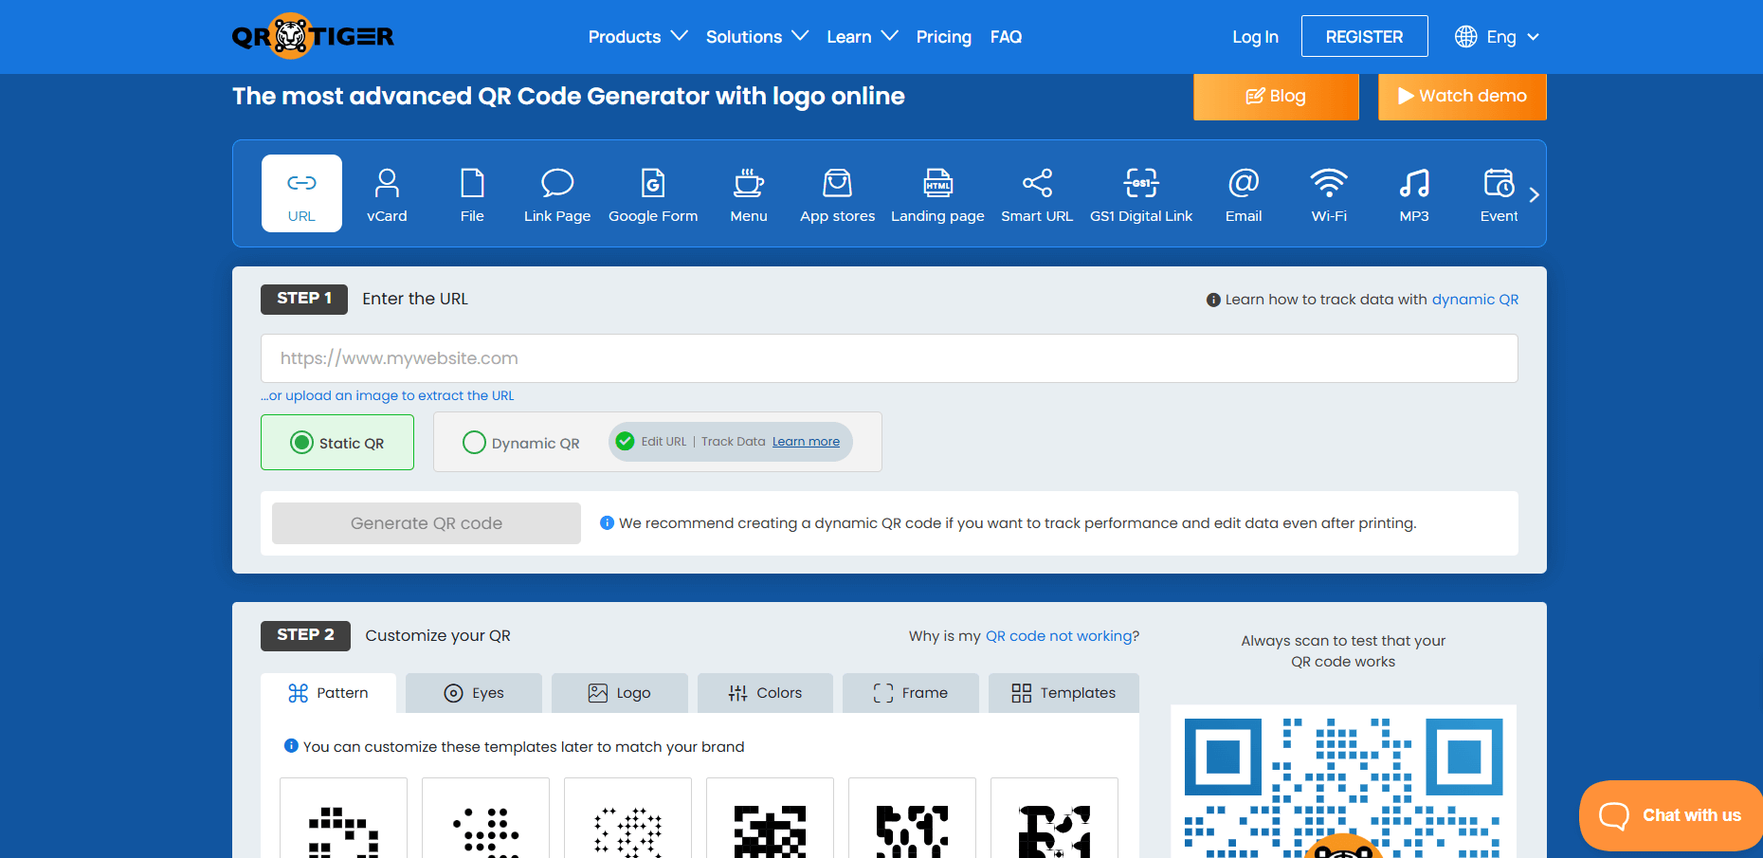1763x858 pixels.
Task: Click the QR Tiger logo
Action: click(313, 36)
